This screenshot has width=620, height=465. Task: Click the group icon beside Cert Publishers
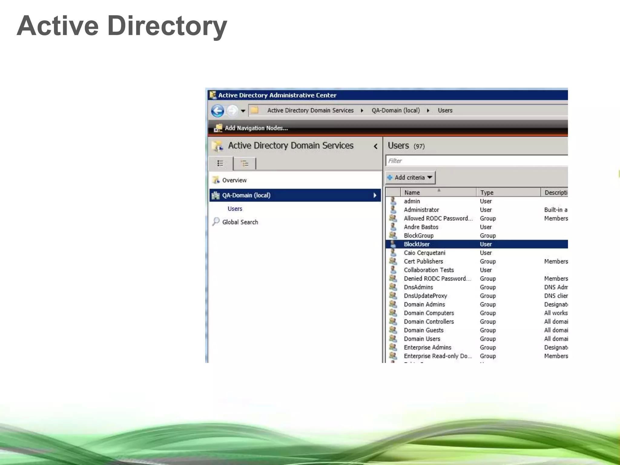click(x=393, y=261)
